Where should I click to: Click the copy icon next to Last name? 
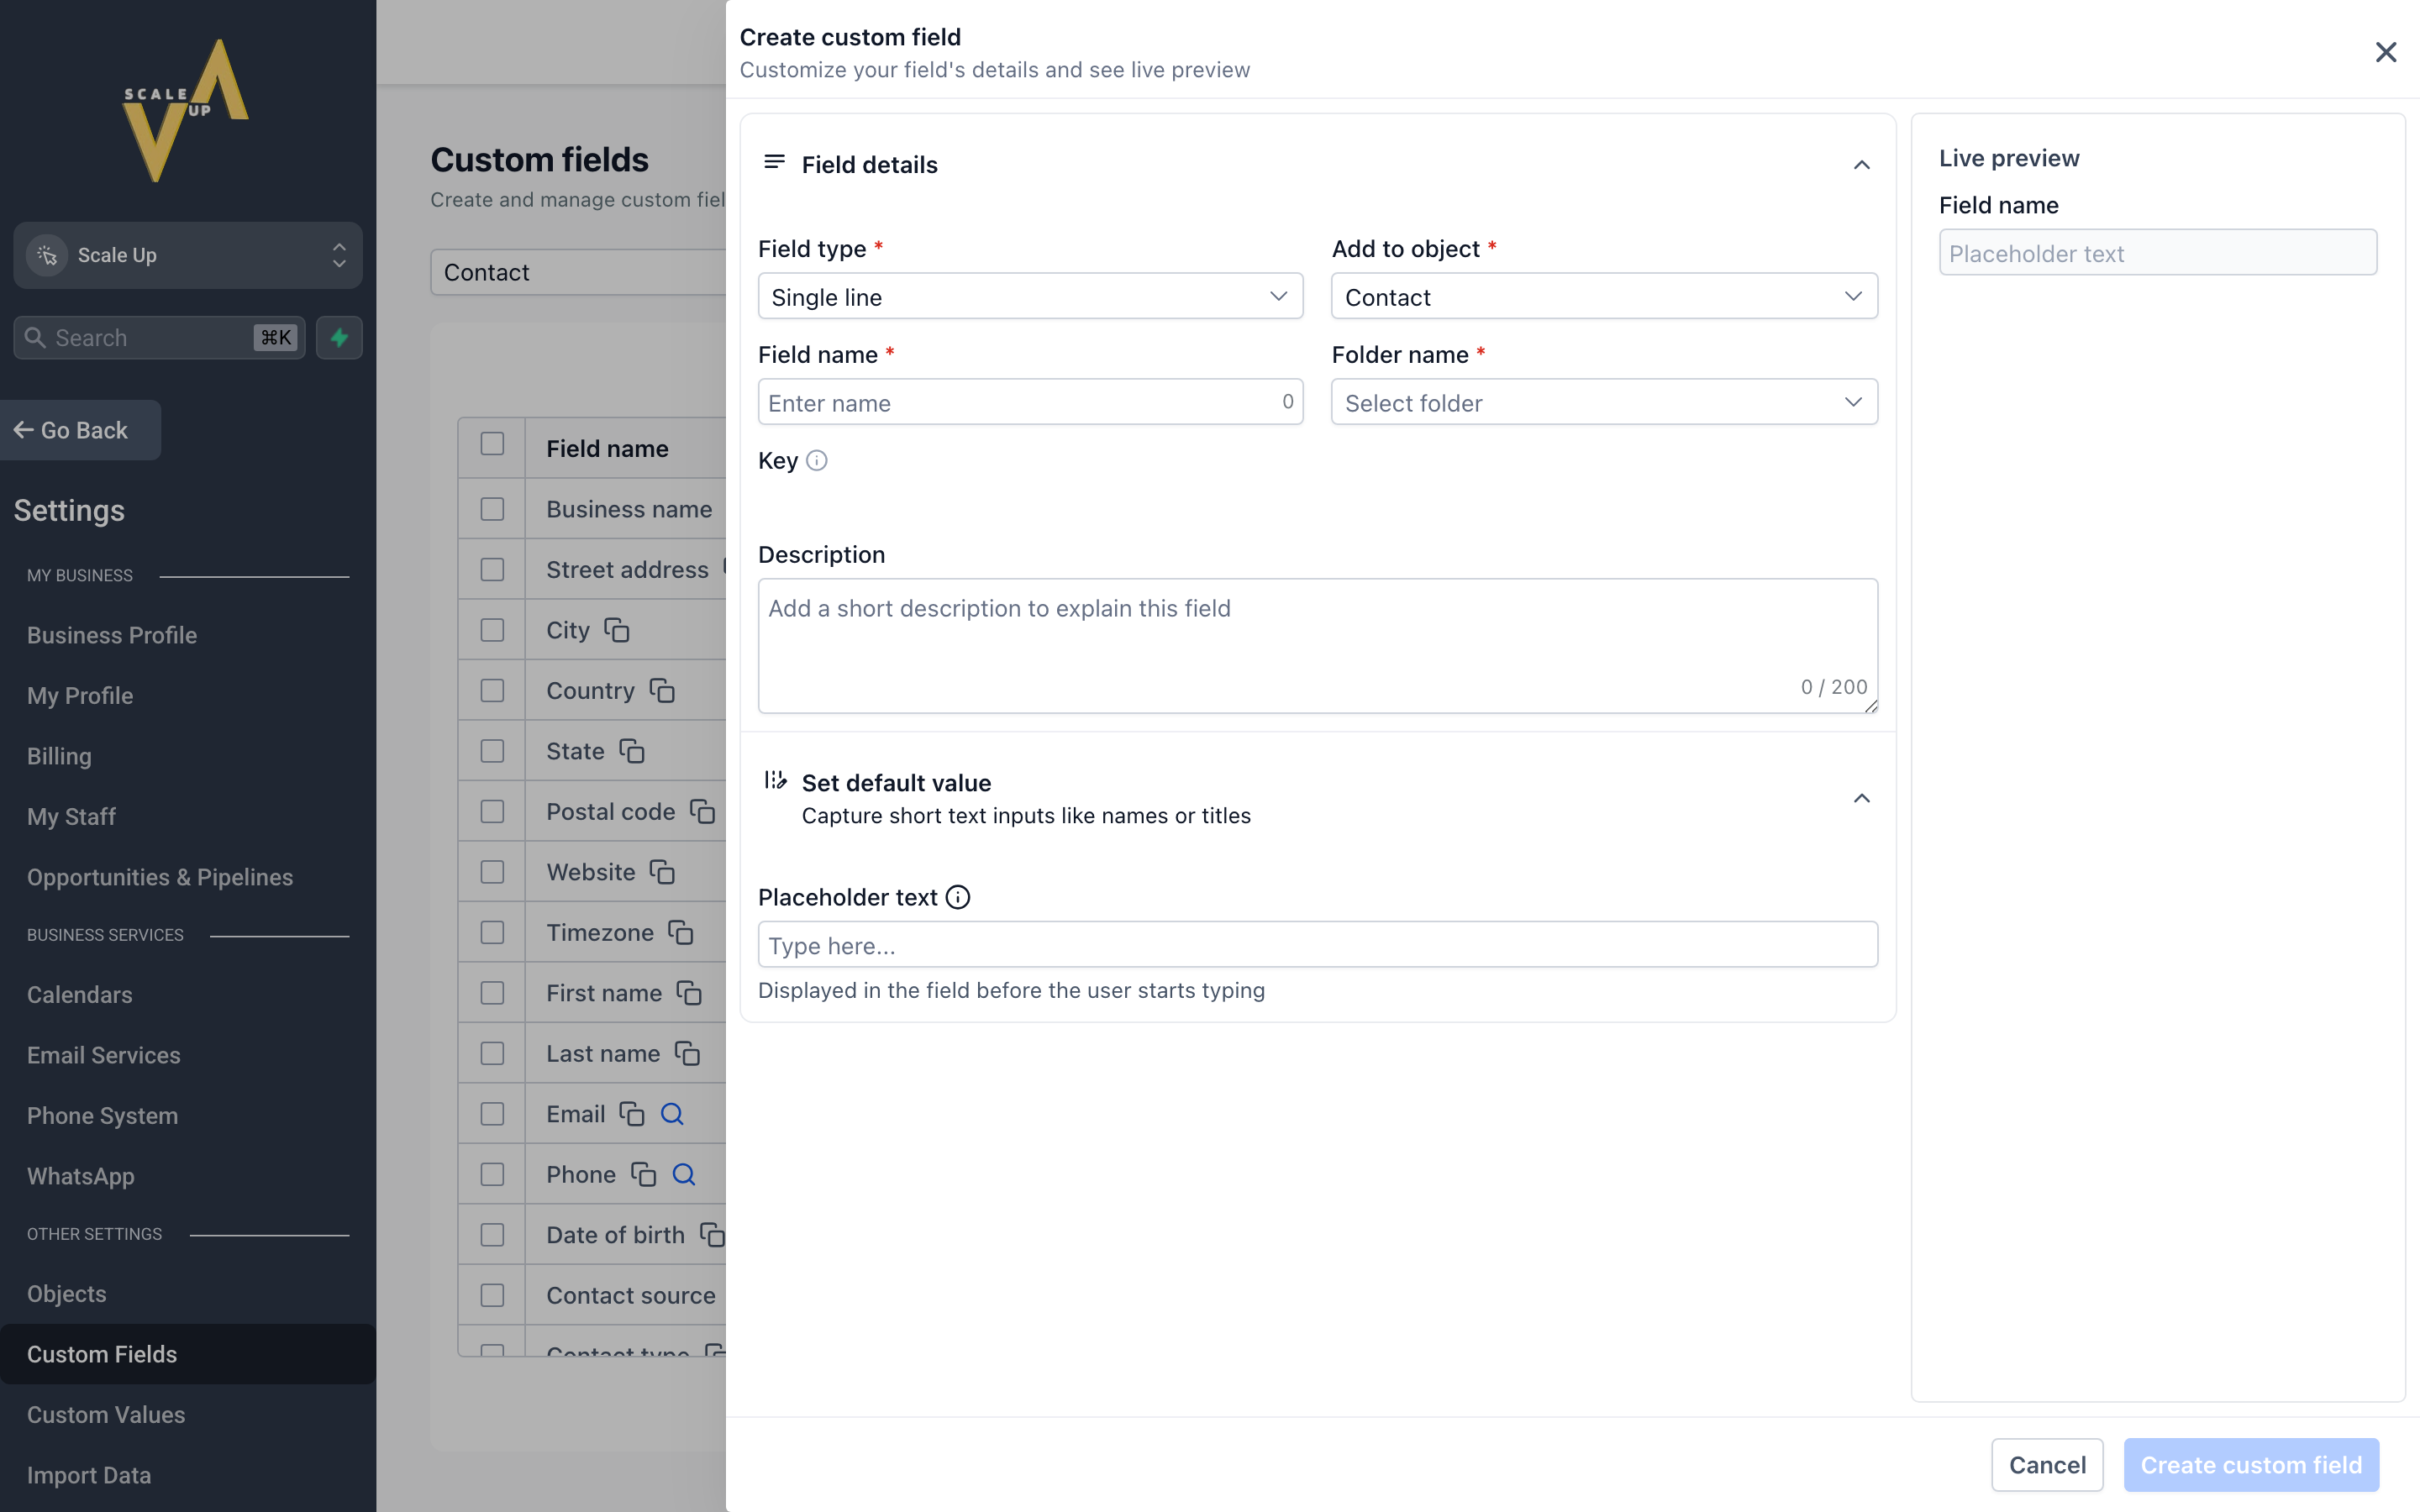687,1053
